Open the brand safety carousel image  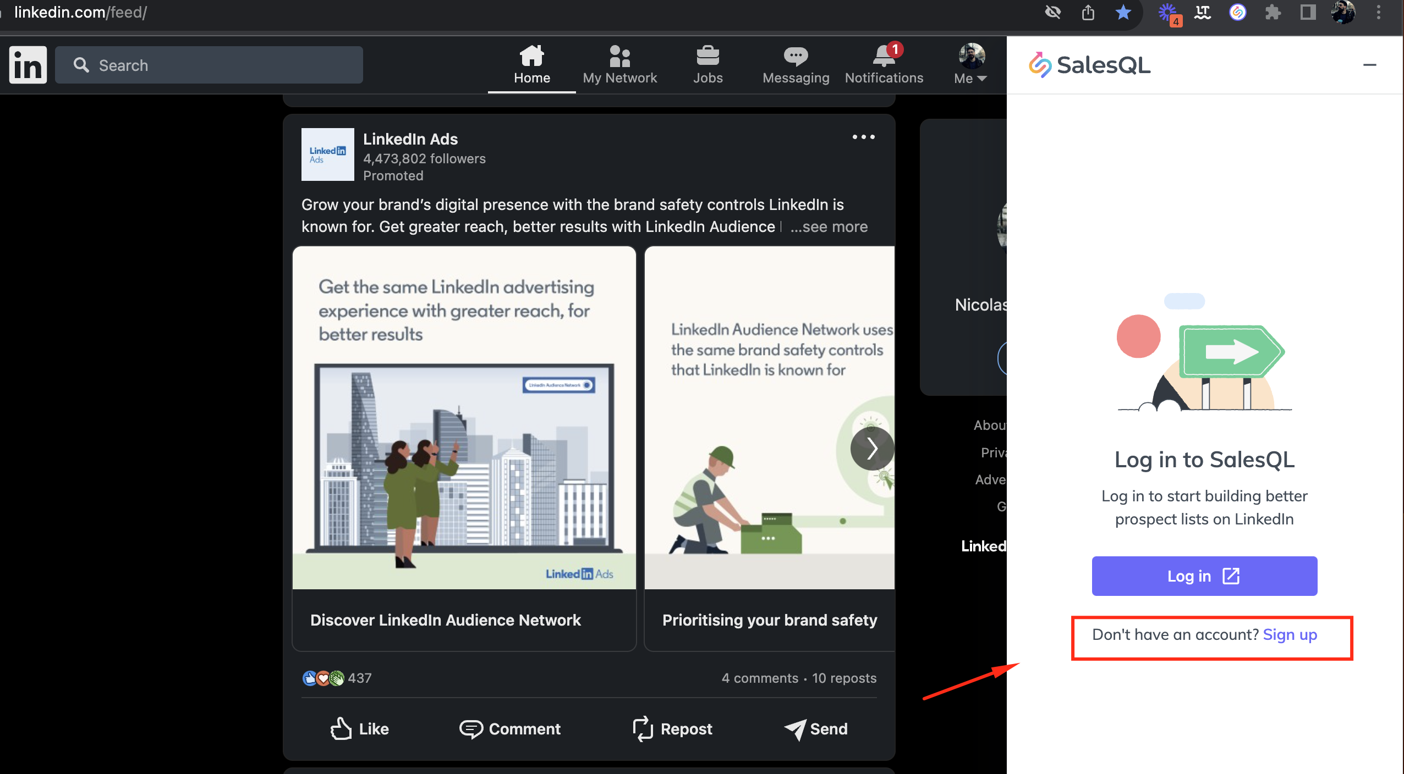click(769, 418)
